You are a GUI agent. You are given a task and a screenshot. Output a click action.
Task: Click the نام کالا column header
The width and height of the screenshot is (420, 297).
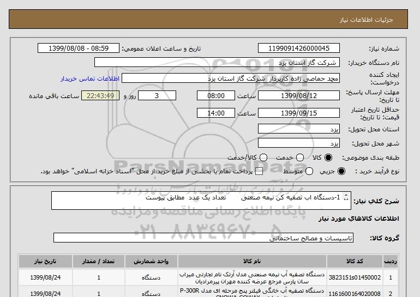click(x=252, y=261)
